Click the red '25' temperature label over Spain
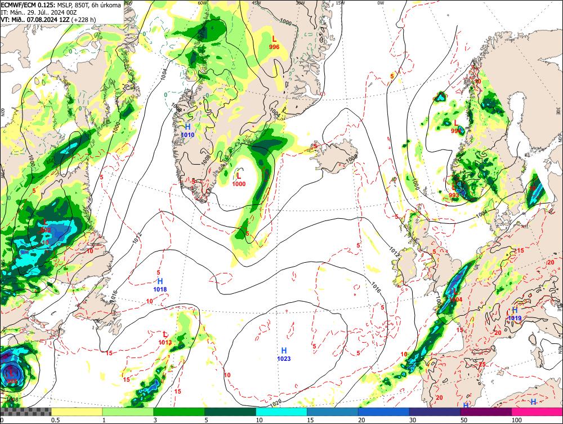The image size is (563, 424). [482, 364]
